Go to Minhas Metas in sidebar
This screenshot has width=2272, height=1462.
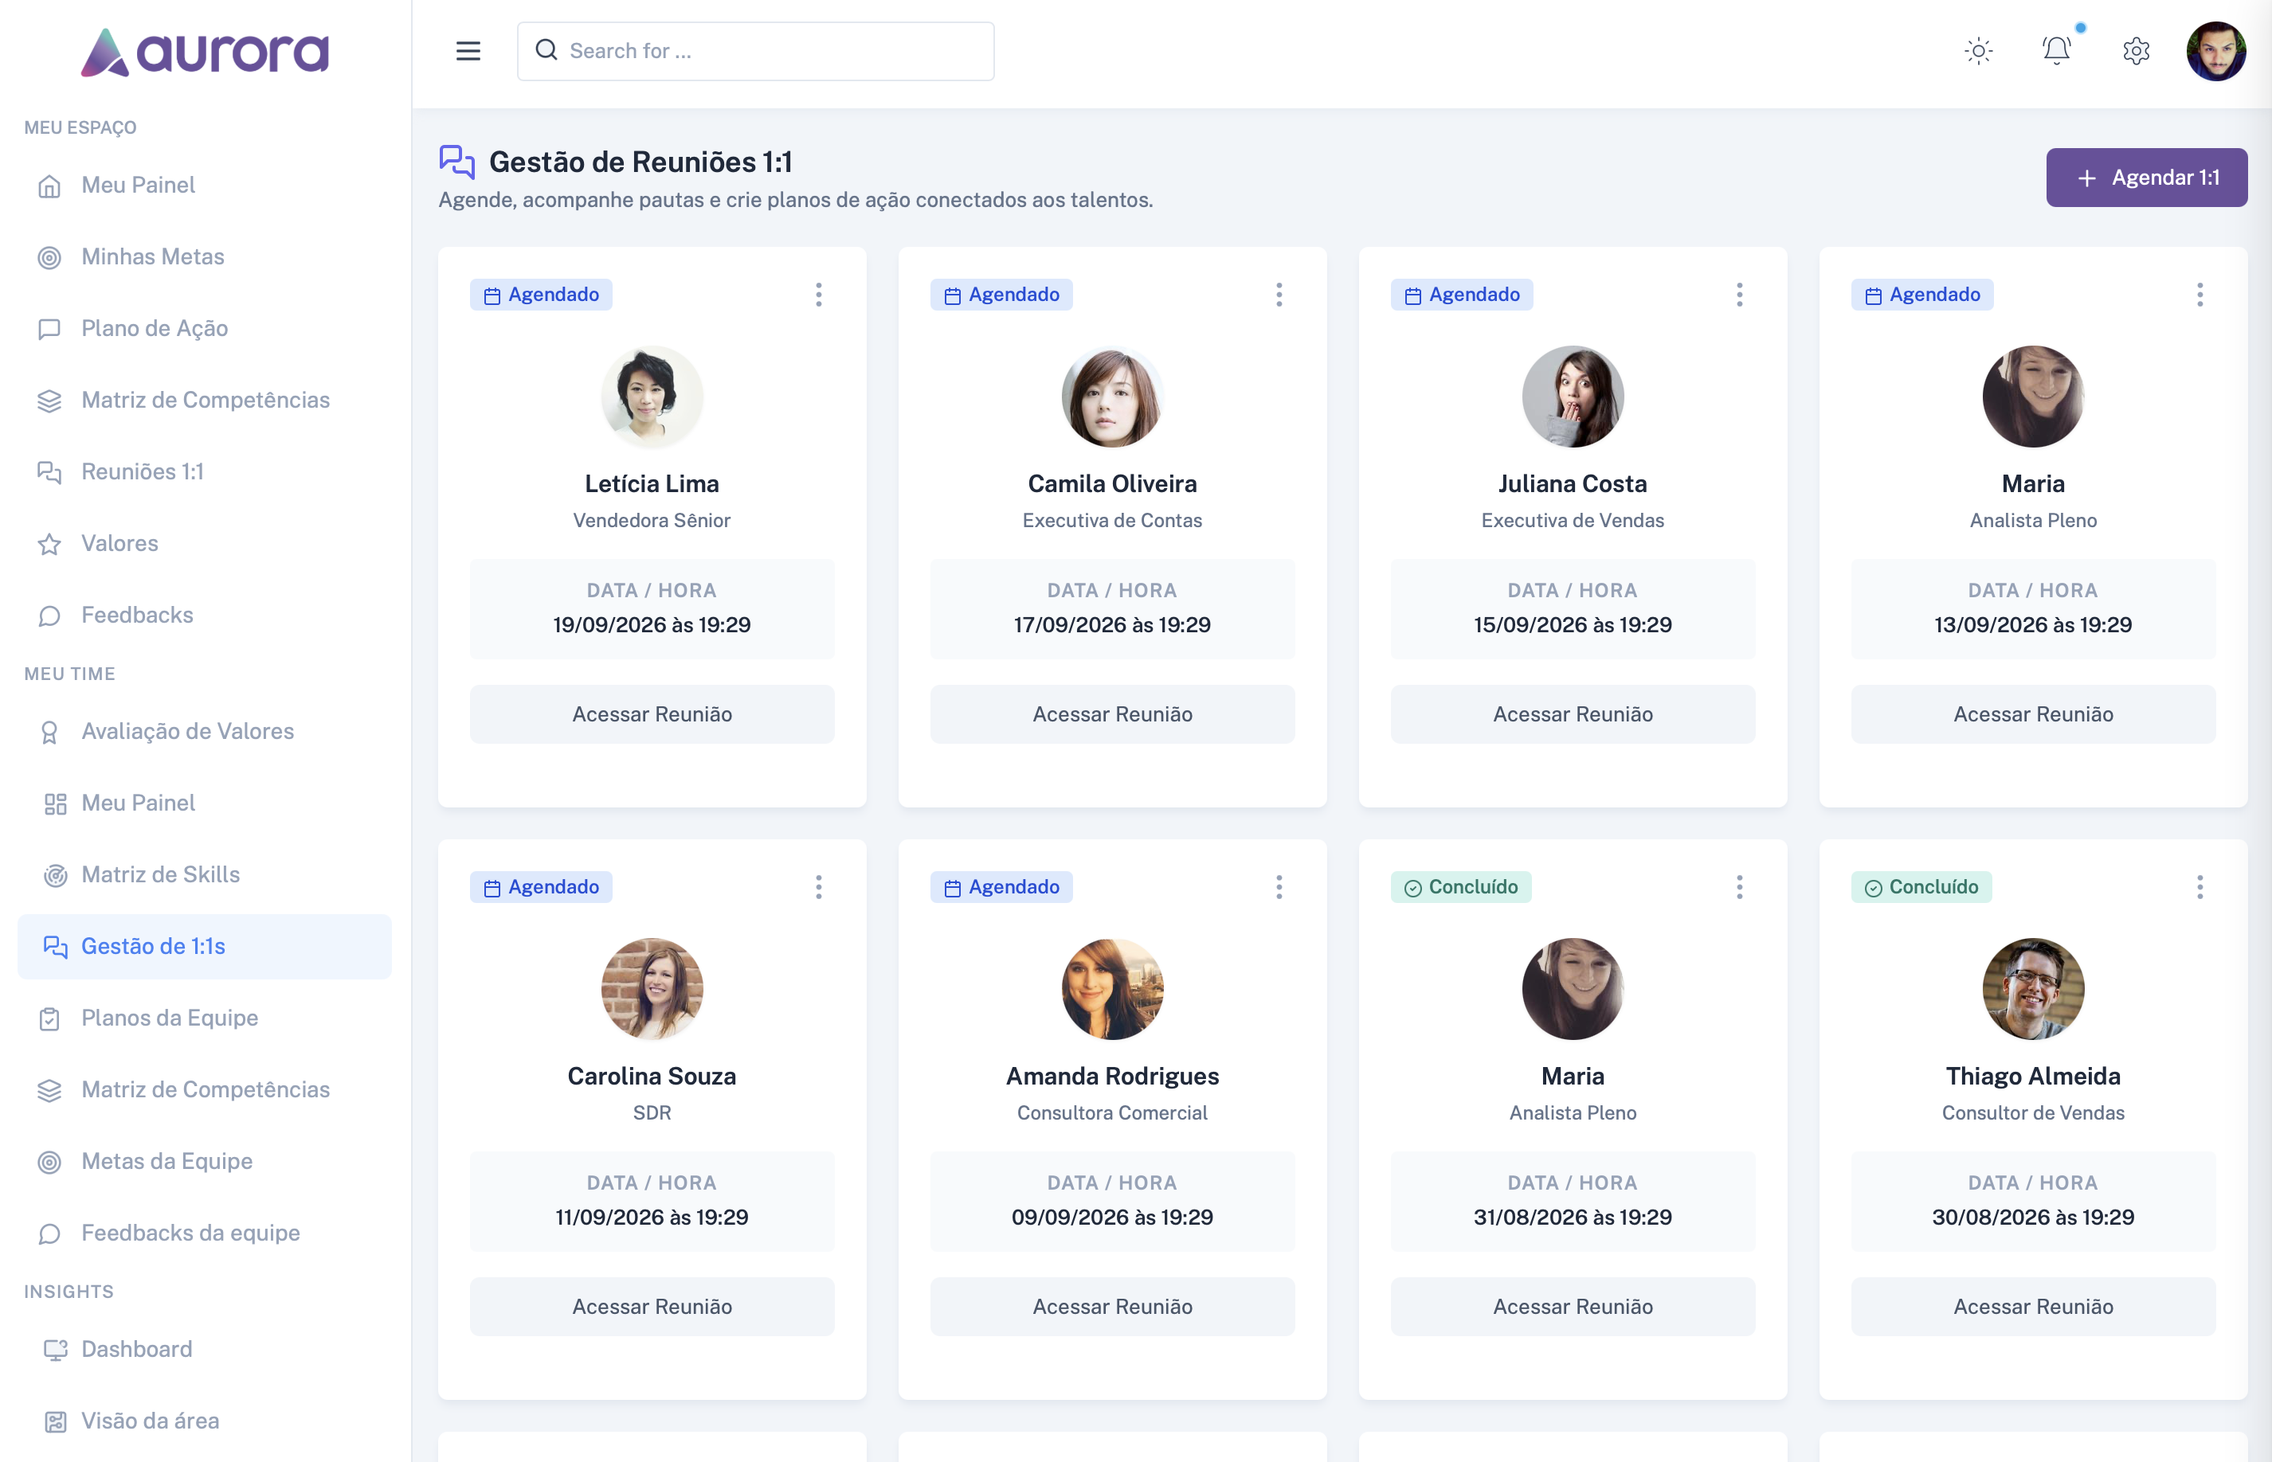[x=206, y=257]
